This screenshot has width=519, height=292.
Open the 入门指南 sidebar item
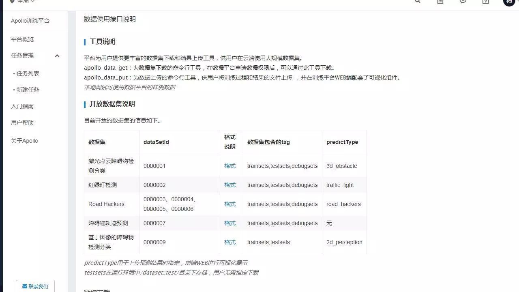(22, 106)
